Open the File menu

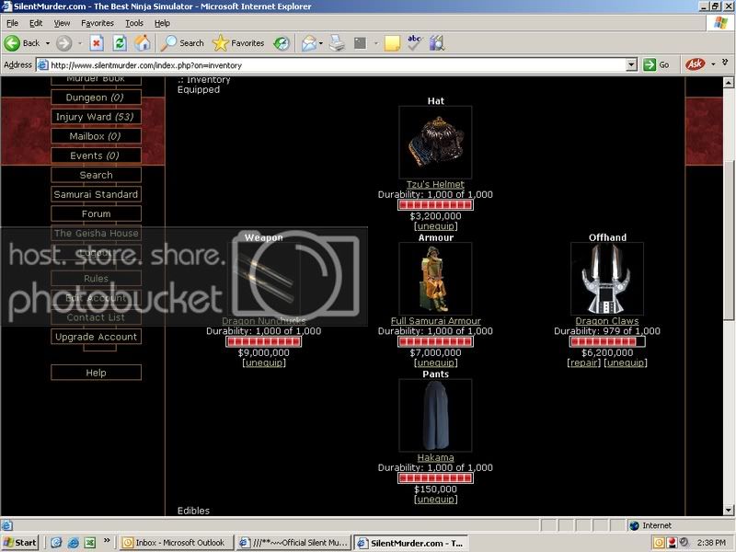click(x=12, y=23)
